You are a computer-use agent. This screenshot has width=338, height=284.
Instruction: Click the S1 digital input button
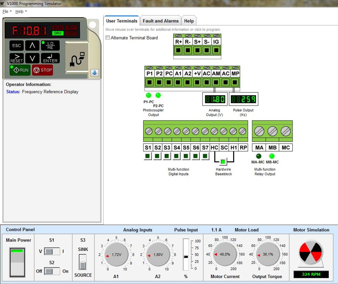point(148,156)
